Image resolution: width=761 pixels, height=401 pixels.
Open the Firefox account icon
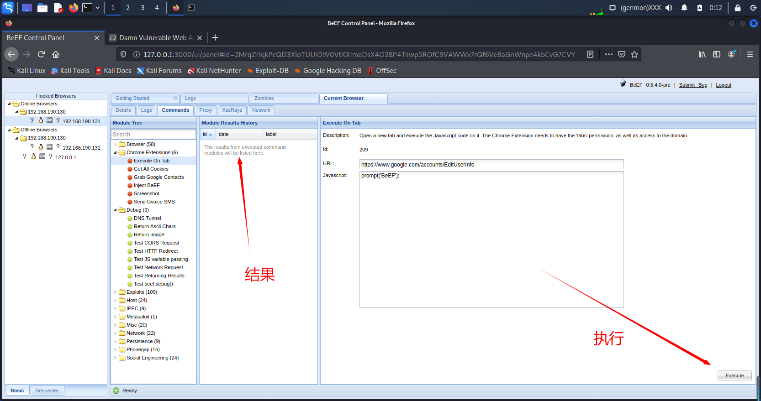[732, 54]
